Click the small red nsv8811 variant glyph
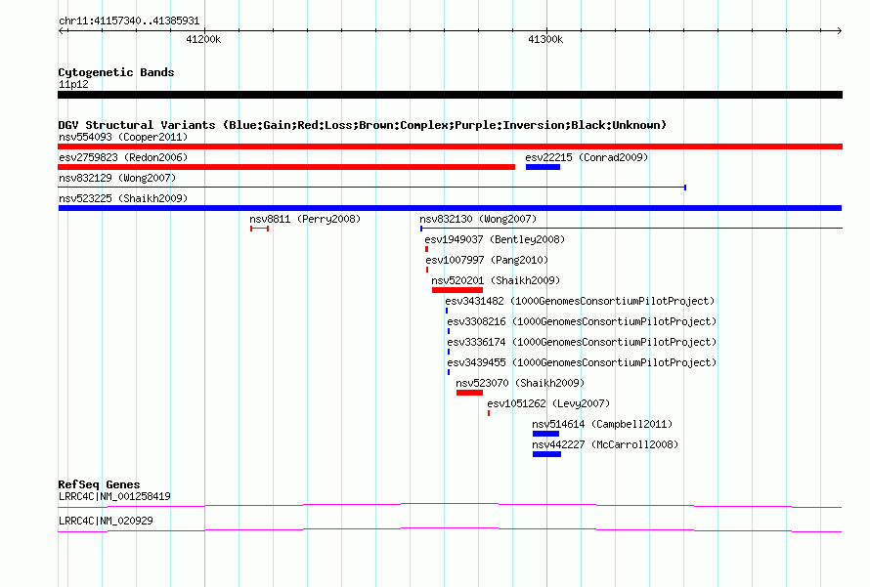 pyautogui.click(x=260, y=229)
